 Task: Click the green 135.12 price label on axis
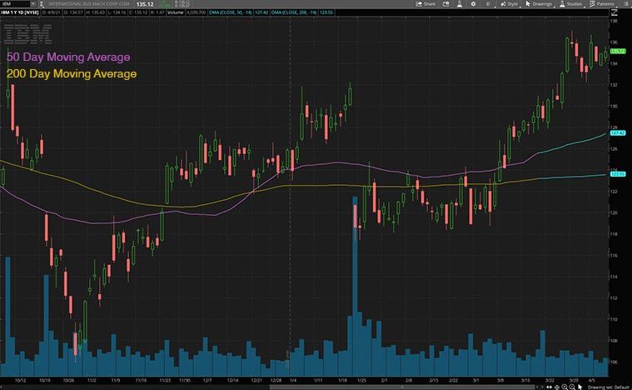[x=618, y=51]
